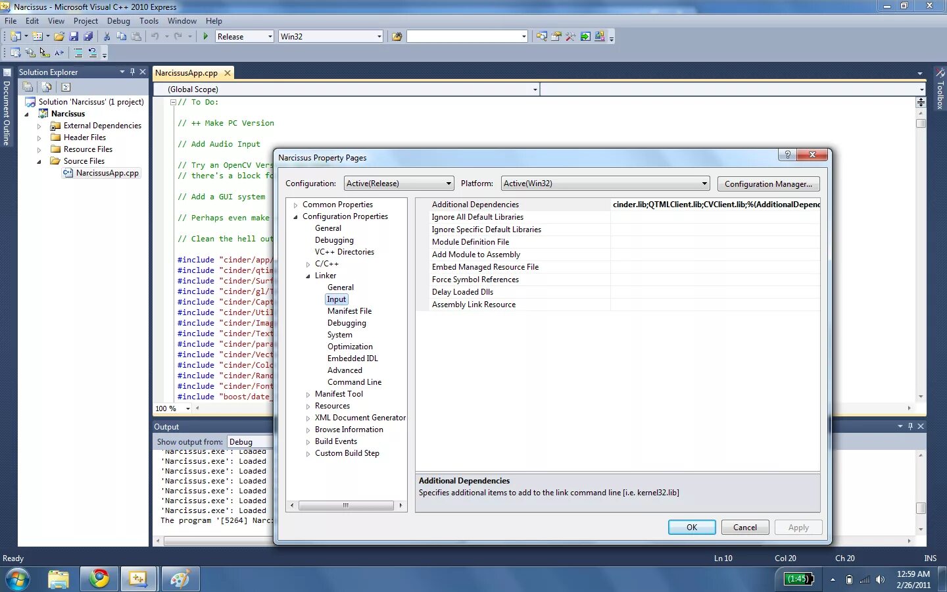Click OK in Property Pages dialog

coord(692,528)
